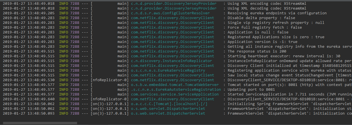The image size is (352, 125).
Task: Select logger 'o.s.b.w.embedded.tomcat.TomcatWebServer'
Action: pyautogui.click(x=175, y=85)
